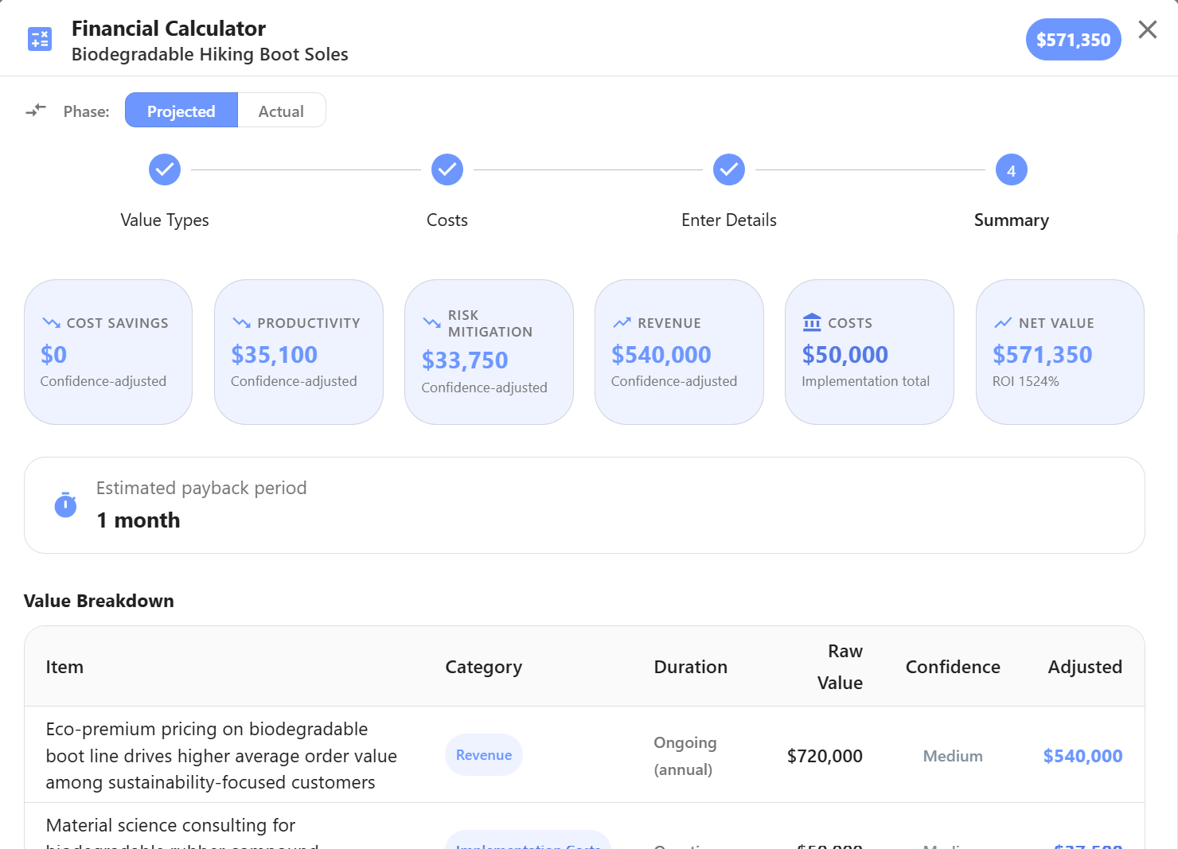Select the Summary step number 4
This screenshot has width=1178, height=849.
pos(1012,169)
